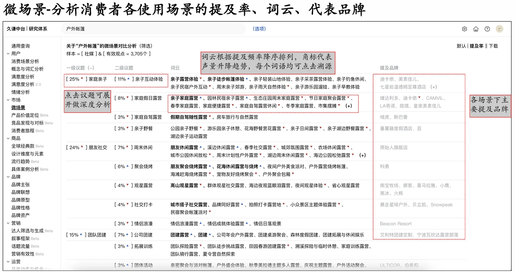515x273 pixels.
Task: Expand the (+) on the 家庭假日露营 word cloud
Action: (348, 106)
